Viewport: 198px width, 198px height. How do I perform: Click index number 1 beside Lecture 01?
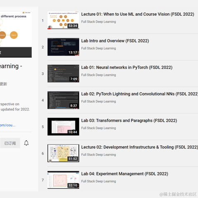point(42,21)
